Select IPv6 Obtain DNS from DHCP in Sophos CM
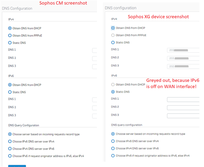The height and width of the screenshot is (167, 204). 10,85
